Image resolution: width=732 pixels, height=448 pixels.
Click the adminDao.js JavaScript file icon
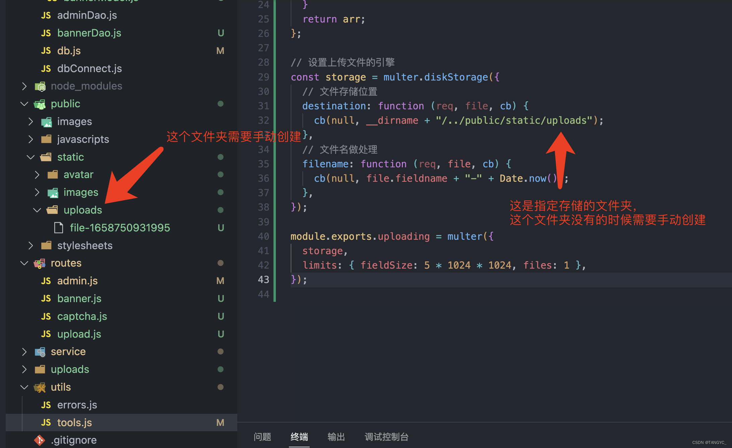pos(46,15)
